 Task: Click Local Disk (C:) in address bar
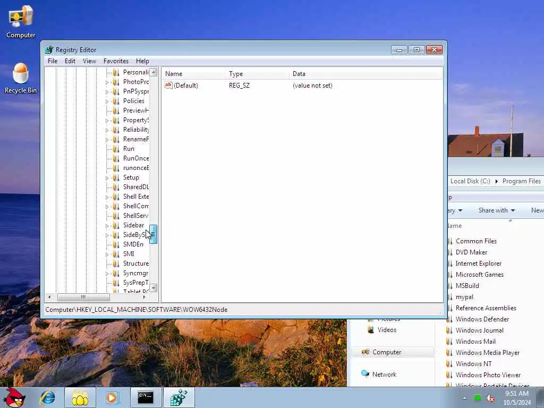coord(470,181)
